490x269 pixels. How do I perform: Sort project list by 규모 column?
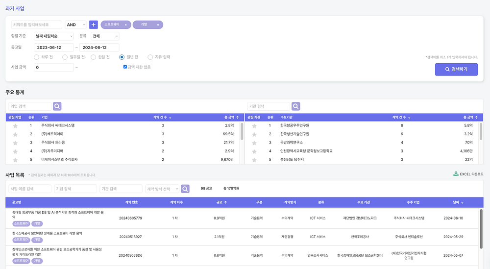pyautogui.click(x=221, y=202)
